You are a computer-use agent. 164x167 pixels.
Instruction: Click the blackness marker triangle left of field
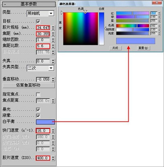pos(62,13)
